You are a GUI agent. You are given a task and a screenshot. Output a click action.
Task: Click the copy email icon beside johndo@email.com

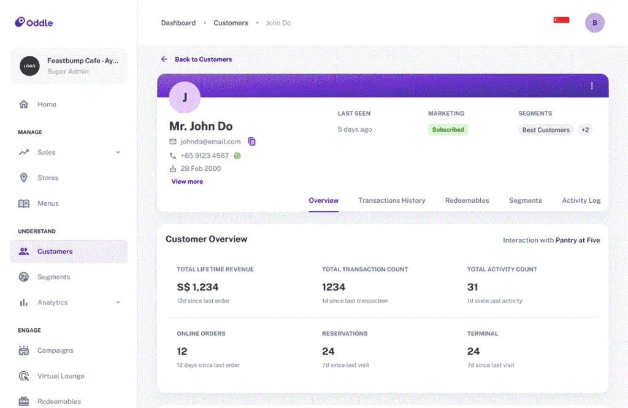pos(251,142)
